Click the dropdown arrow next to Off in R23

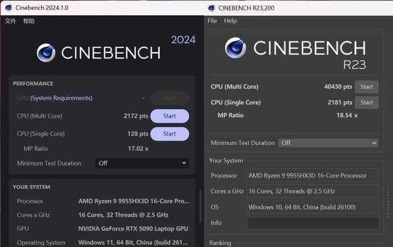374,143
